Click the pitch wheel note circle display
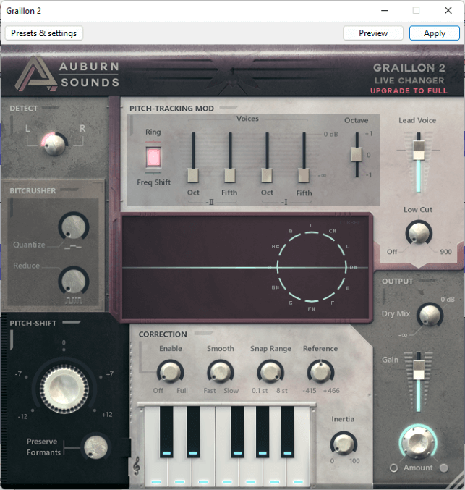465x490 pixels. point(312,267)
